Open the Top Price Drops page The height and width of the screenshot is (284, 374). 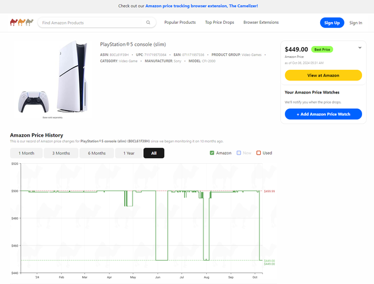point(219,23)
